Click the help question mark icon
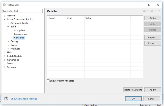 [x=6, y=99]
